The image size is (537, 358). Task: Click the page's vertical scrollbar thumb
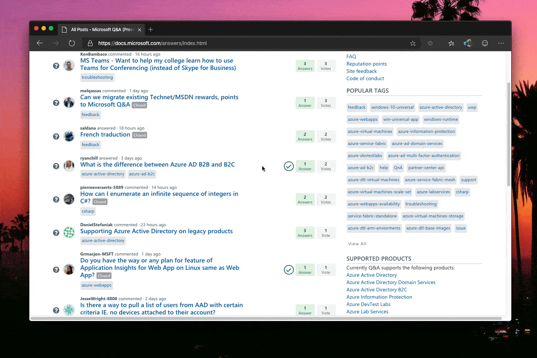pyautogui.click(x=508, y=134)
